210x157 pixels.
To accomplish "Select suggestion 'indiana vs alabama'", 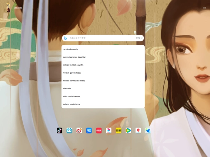I will [103, 104].
